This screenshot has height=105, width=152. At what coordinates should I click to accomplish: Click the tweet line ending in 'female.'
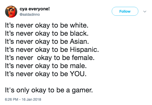[x=50, y=58]
